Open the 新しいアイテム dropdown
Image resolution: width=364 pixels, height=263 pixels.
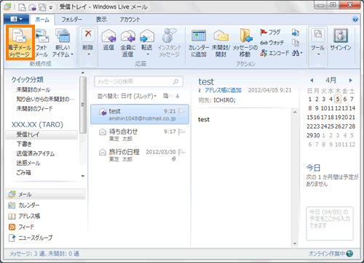pyautogui.click(x=63, y=43)
